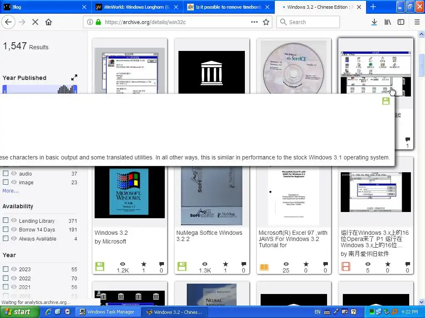Click movie film icon on Opera card

pyautogui.click(x=346, y=267)
